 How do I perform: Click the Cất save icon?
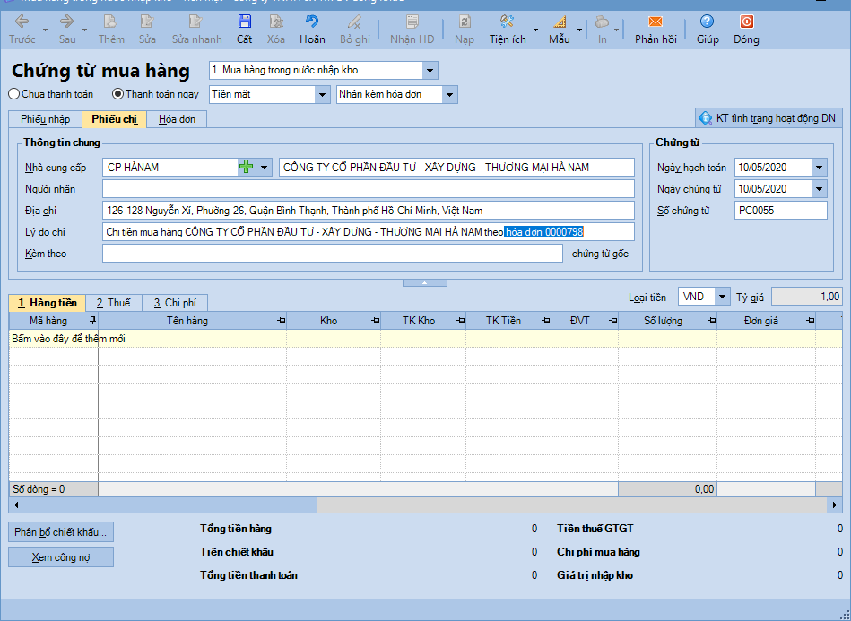[244, 29]
